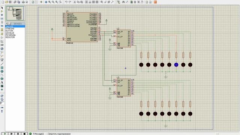Select Junction Dot Mode tool
240x135 pixels.
tap(2, 15)
